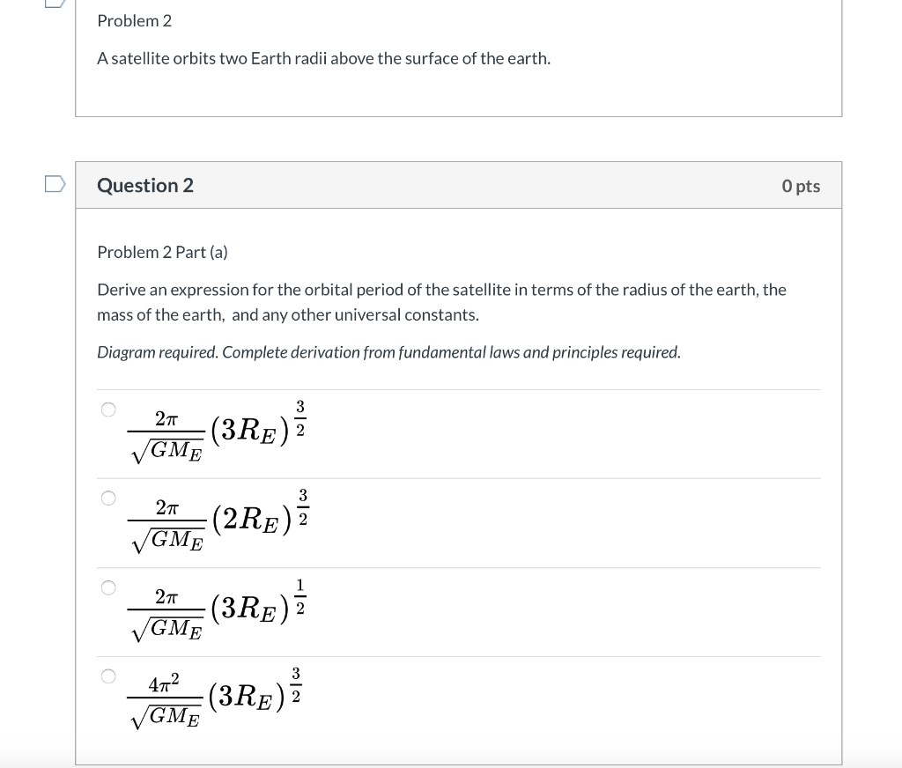Click the first answer's formula expression
Screen dimensions: 902x768
coord(214,430)
